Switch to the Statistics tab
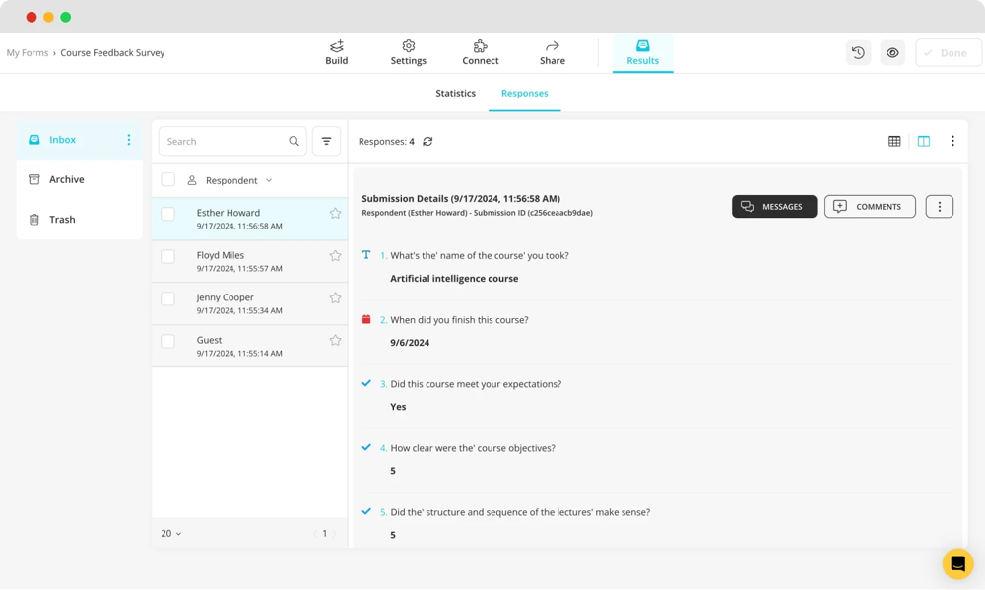 click(455, 94)
